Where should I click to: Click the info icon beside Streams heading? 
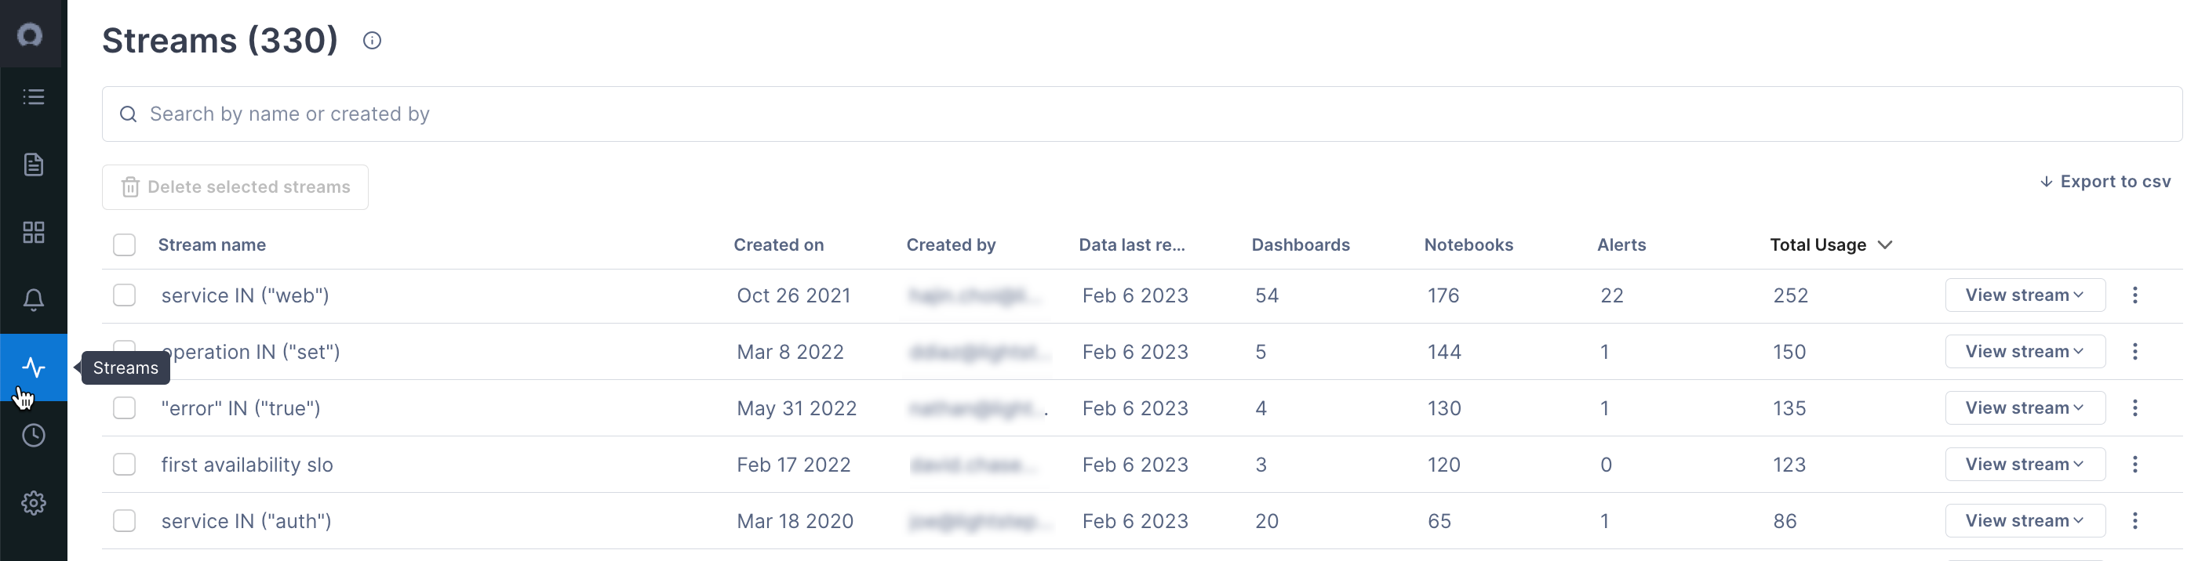pos(372,39)
